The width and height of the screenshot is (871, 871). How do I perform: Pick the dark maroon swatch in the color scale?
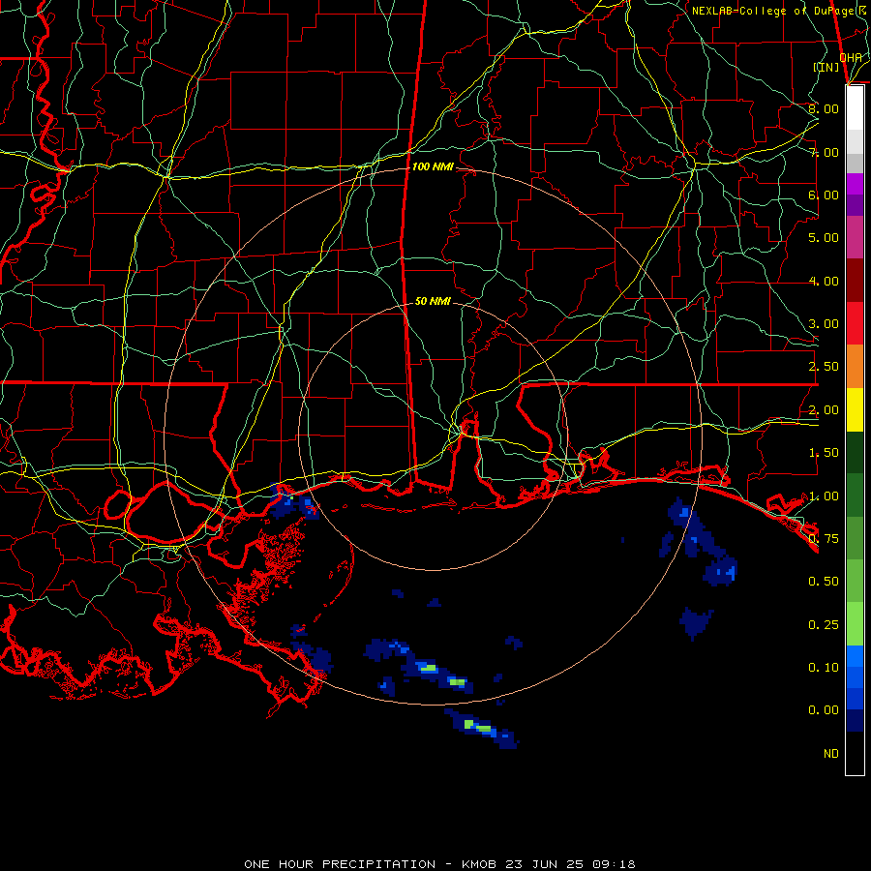pos(855,281)
